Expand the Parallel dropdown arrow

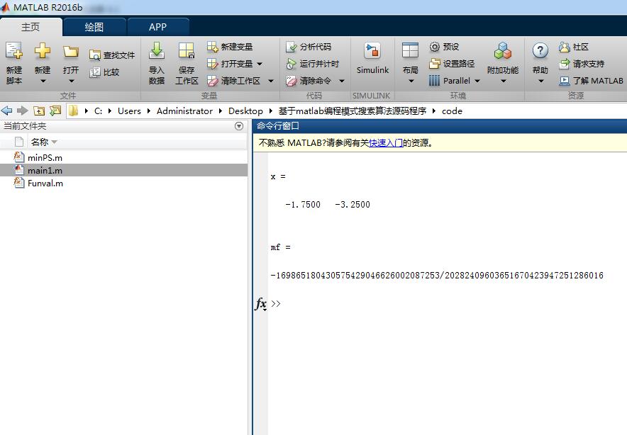(x=477, y=81)
